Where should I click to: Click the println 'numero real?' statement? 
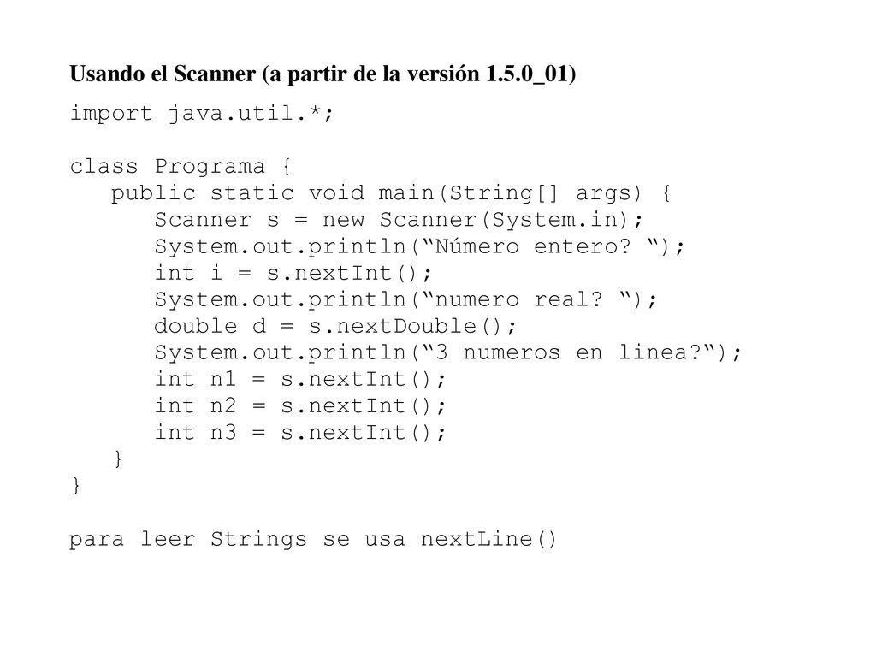click(x=405, y=299)
